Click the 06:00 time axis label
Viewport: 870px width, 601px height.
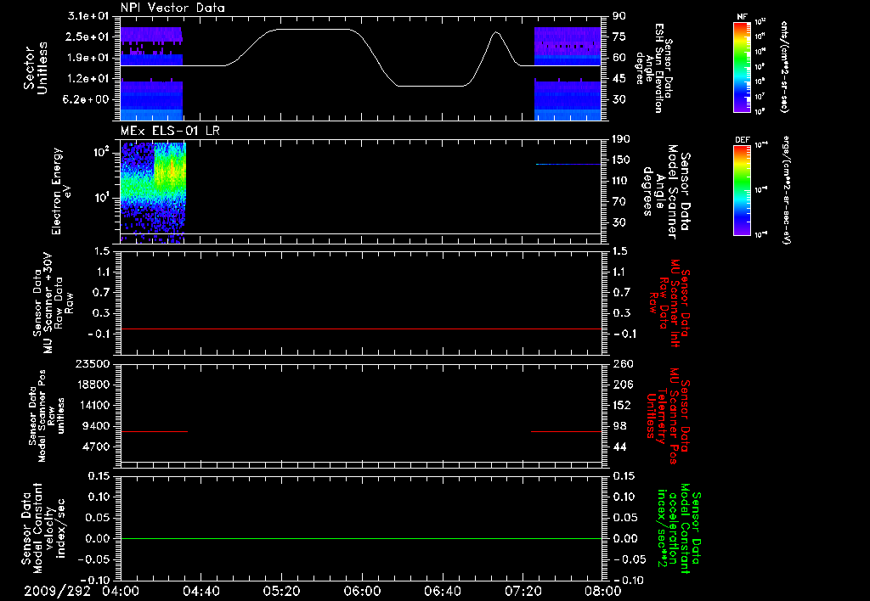click(x=362, y=591)
